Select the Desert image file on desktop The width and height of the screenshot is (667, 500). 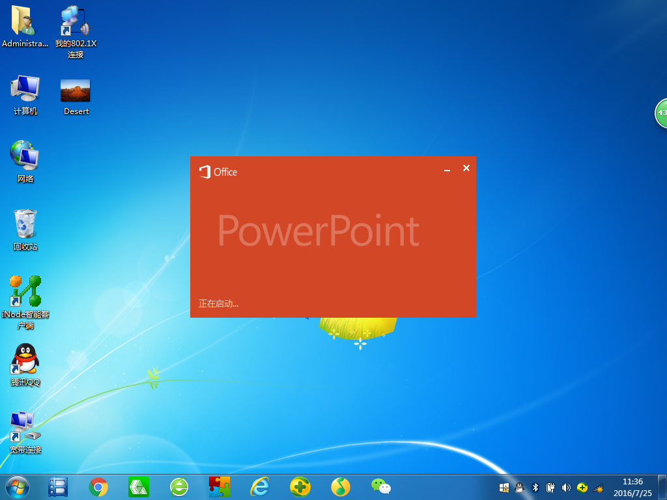pyautogui.click(x=76, y=97)
